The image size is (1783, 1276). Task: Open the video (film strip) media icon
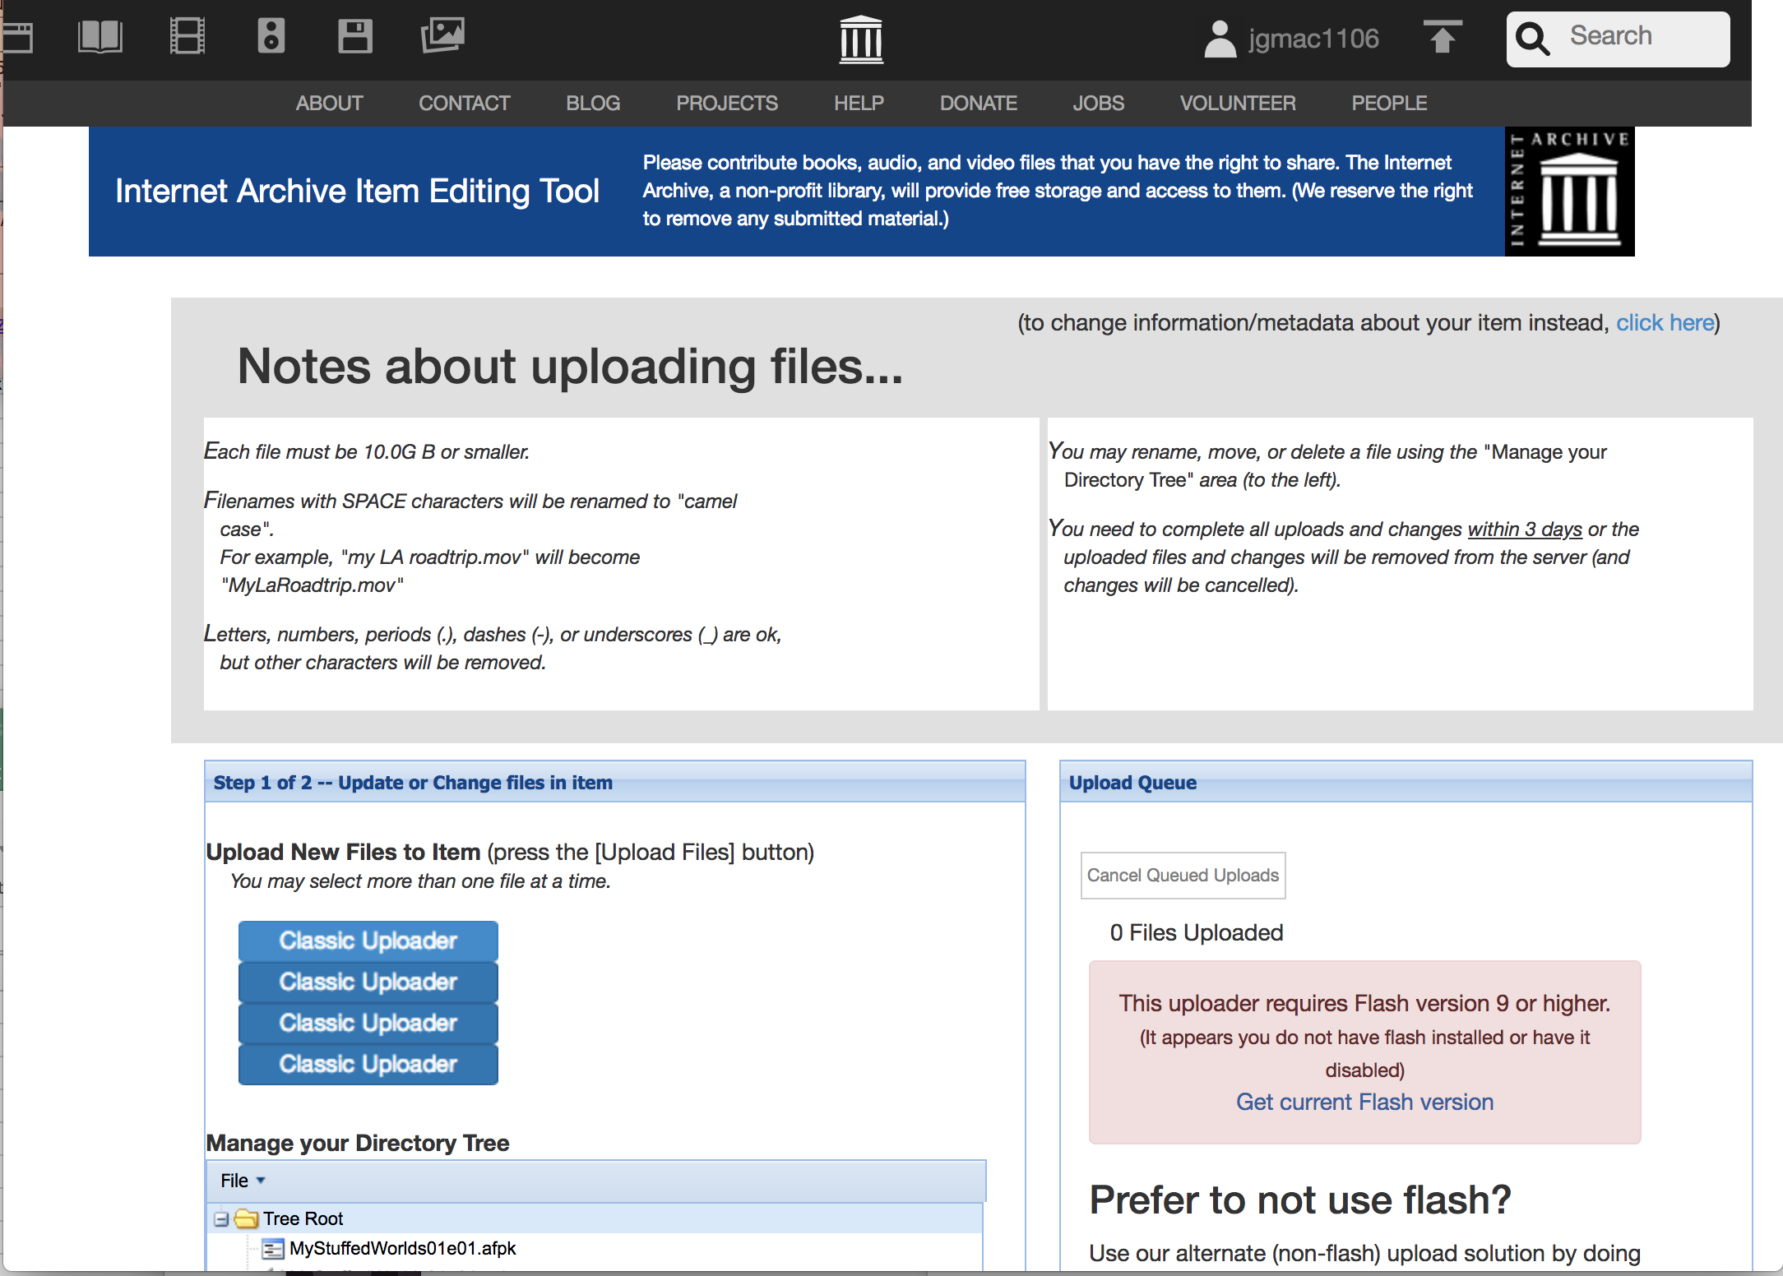pyautogui.click(x=188, y=37)
